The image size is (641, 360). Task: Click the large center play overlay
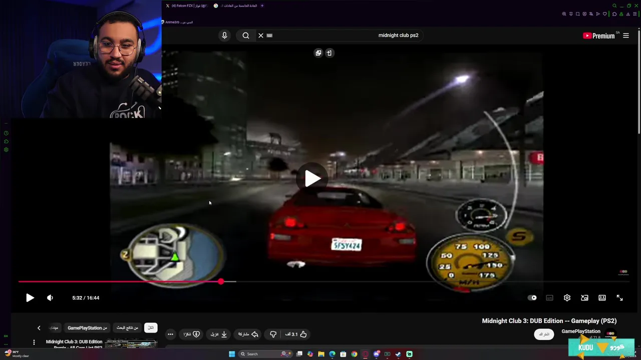(312, 178)
